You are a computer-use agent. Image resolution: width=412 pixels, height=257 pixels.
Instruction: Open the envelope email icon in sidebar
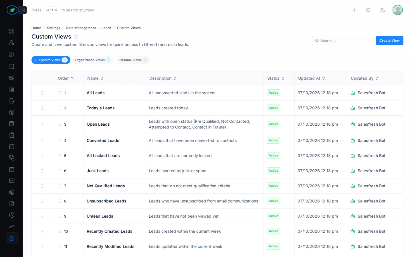12,181
